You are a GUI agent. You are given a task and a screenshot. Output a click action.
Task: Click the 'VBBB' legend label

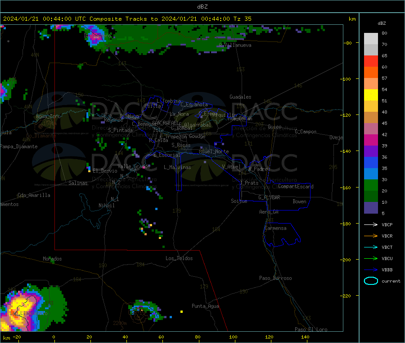387,270
